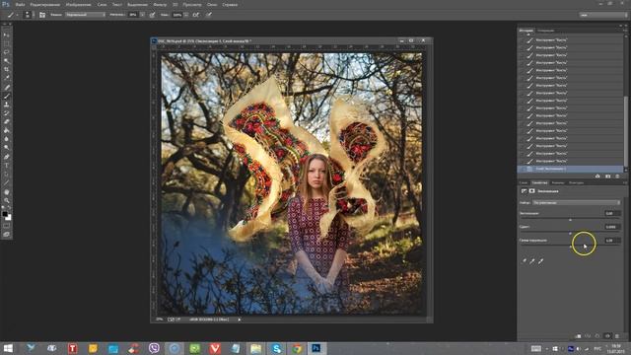Open the Файл menu
631x355 pixels.
20,4
